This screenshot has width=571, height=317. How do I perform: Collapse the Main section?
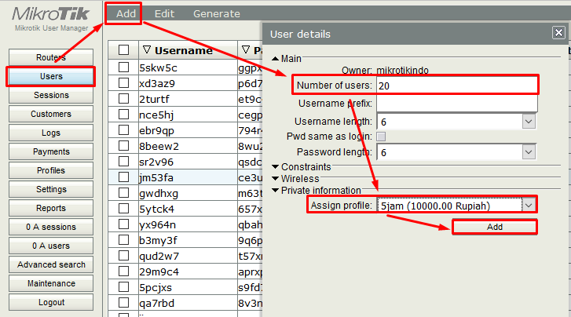(x=276, y=59)
